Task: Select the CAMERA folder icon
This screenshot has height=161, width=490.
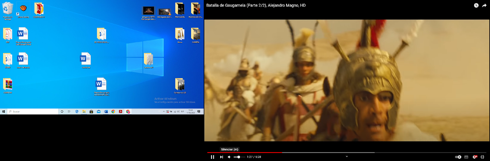Action: click(195, 35)
